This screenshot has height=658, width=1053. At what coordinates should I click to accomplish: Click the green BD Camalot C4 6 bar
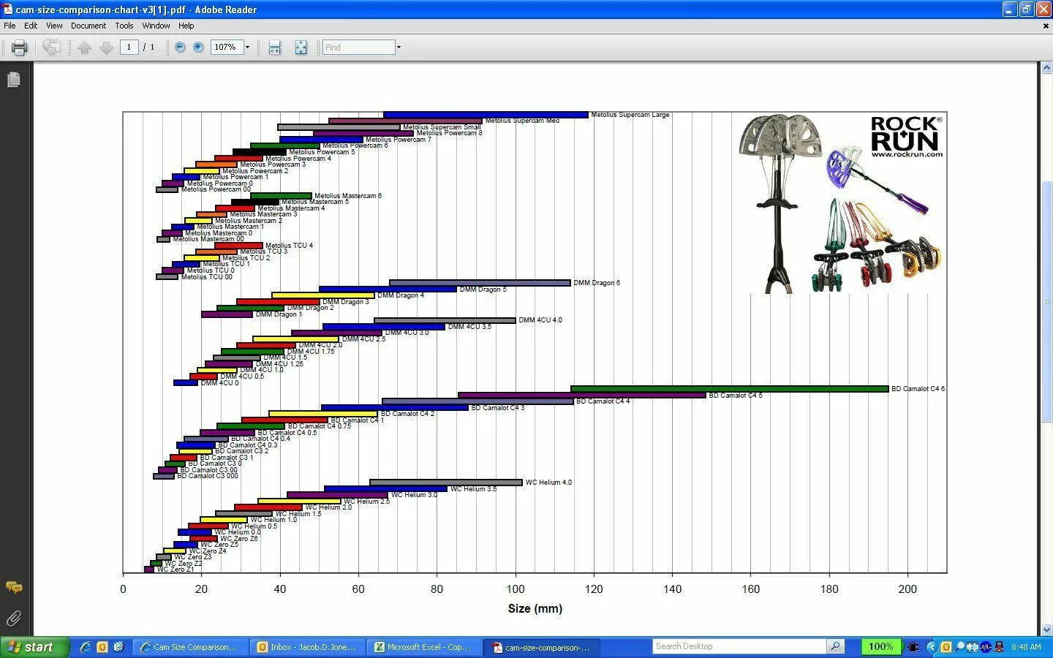729,389
